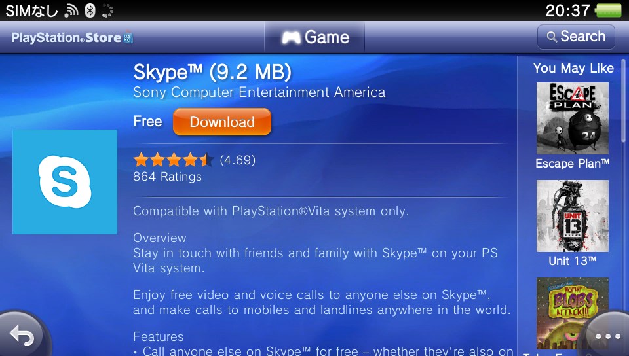Tap the Wi-Fi signal status icon
The image size is (629, 356).
(71, 11)
